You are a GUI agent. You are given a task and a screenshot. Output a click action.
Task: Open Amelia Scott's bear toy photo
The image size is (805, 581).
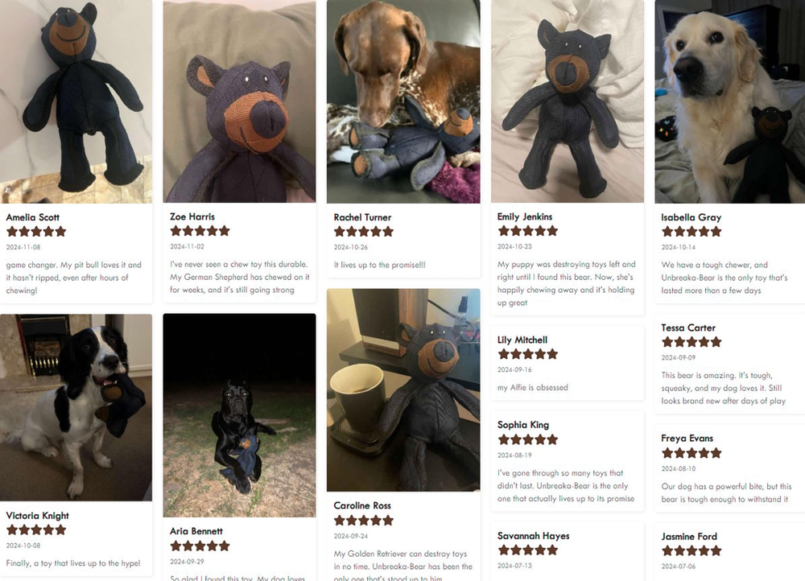coord(76,101)
